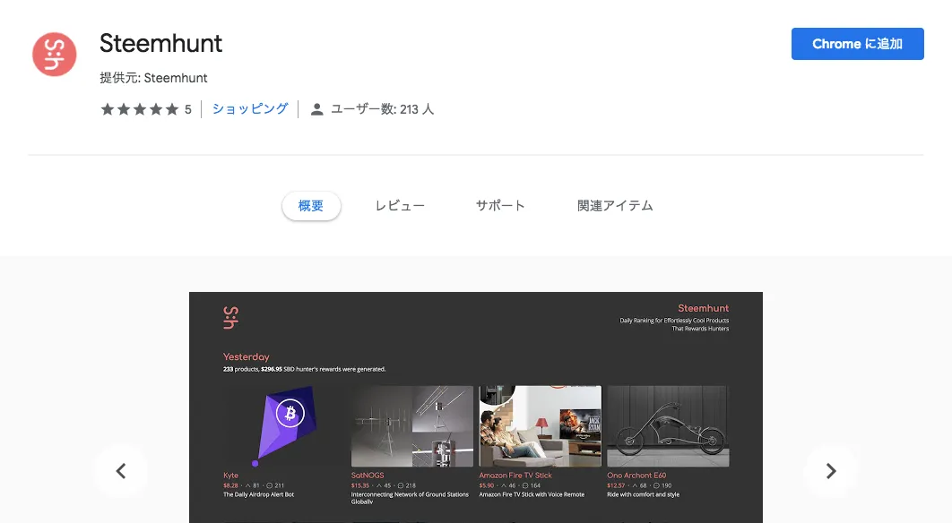The width and height of the screenshot is (952, 523).
Task: Click 'Ono Archont E60' product title
Action: point(636,475)
